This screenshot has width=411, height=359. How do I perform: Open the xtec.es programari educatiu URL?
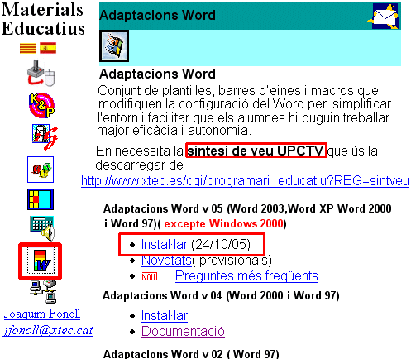point(245,181)
